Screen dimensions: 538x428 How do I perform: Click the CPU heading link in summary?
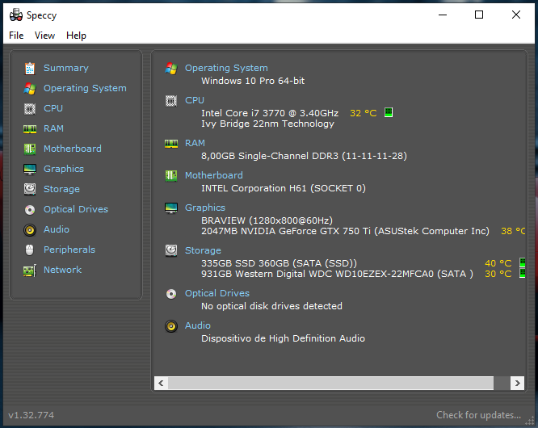pyautogui.click(x=195, y=100)
